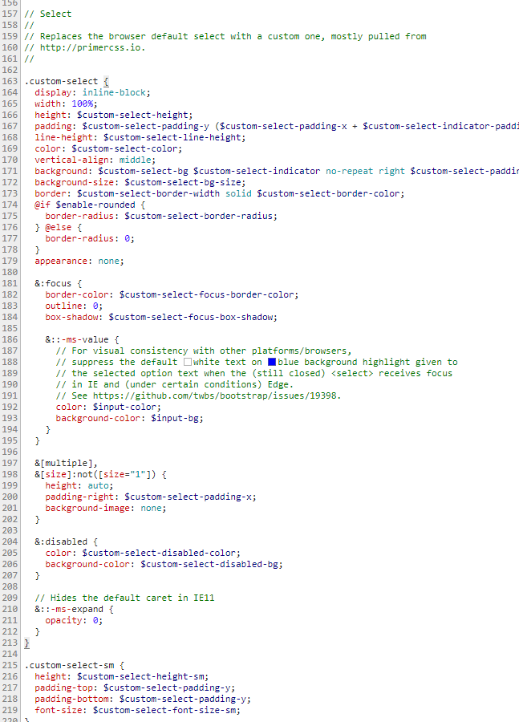Click the '// Select' comment text

tap(48, 14)
